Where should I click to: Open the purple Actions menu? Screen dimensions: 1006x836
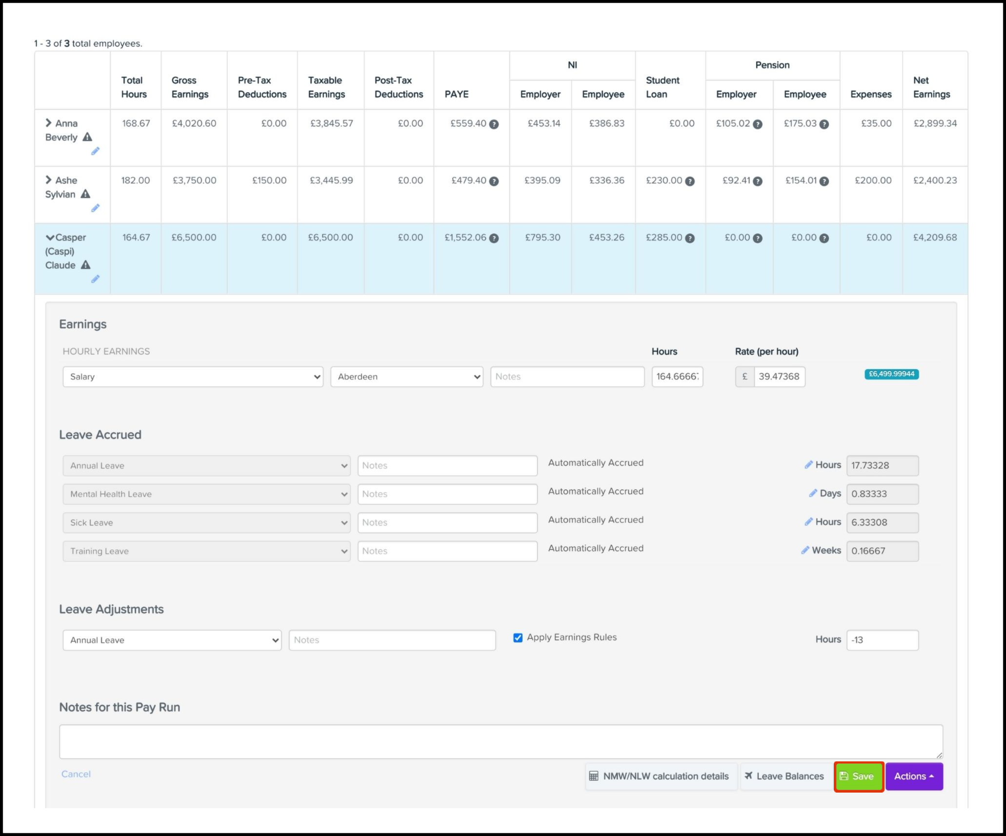(x=914, y=776)
